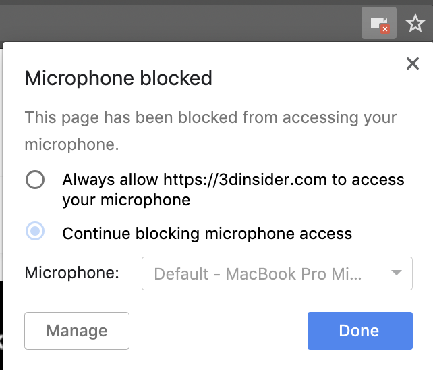Click the "Default - MacBook Pro Mi..." text
433x370 pixels.
click(258, 274)
